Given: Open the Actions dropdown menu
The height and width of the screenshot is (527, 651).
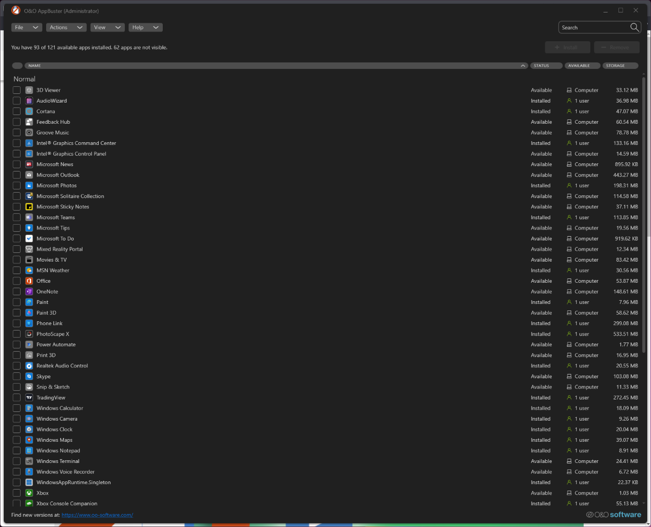Looking at the screenshot, I should click(66, 27).
